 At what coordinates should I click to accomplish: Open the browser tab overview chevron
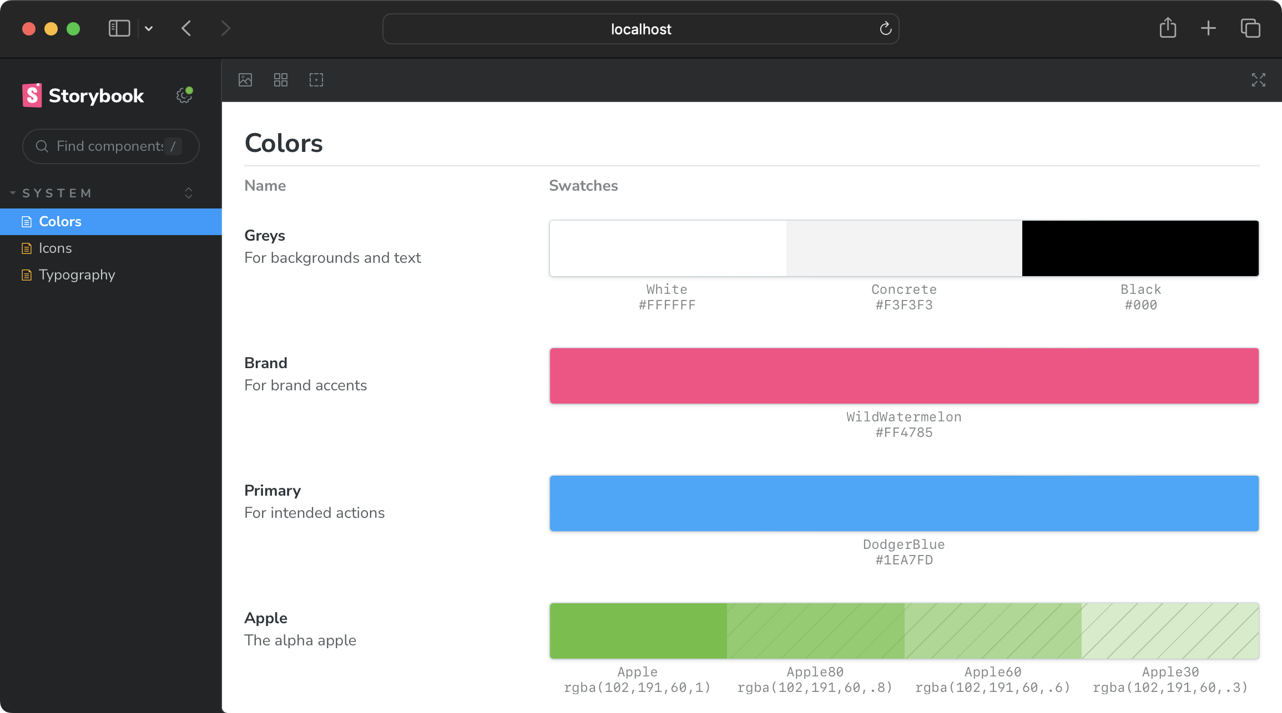[147, 28]
